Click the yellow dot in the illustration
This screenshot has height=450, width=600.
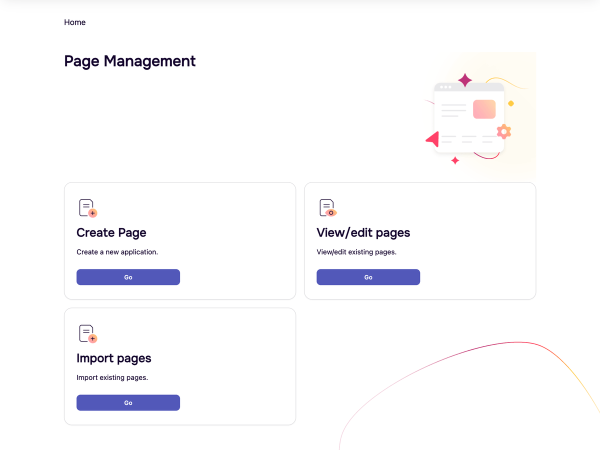click(511, 102)
